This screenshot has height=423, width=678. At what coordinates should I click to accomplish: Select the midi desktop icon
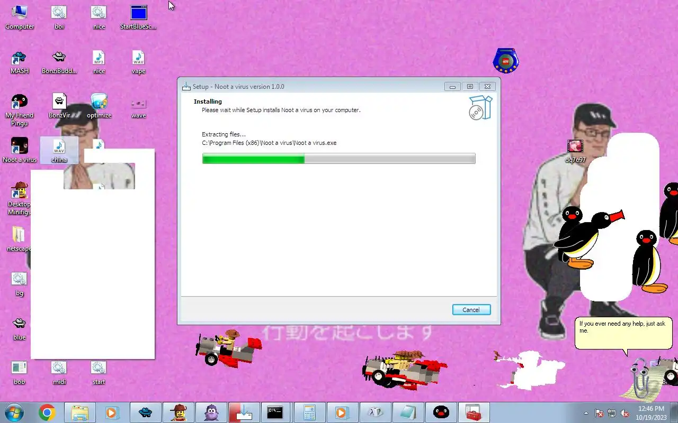pyautogui.click(x=59, y=373)
